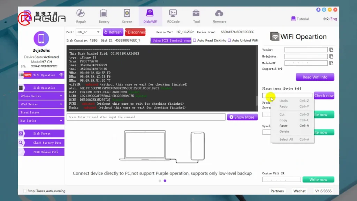Screen dimensions: 357x201
Task: Copy the ModuleSN field value icon
Action: [331, 63]
